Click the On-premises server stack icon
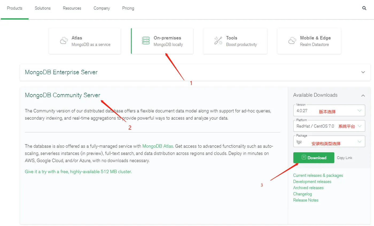The height and width of the screenshot is (226, 374). coord(146,41)
